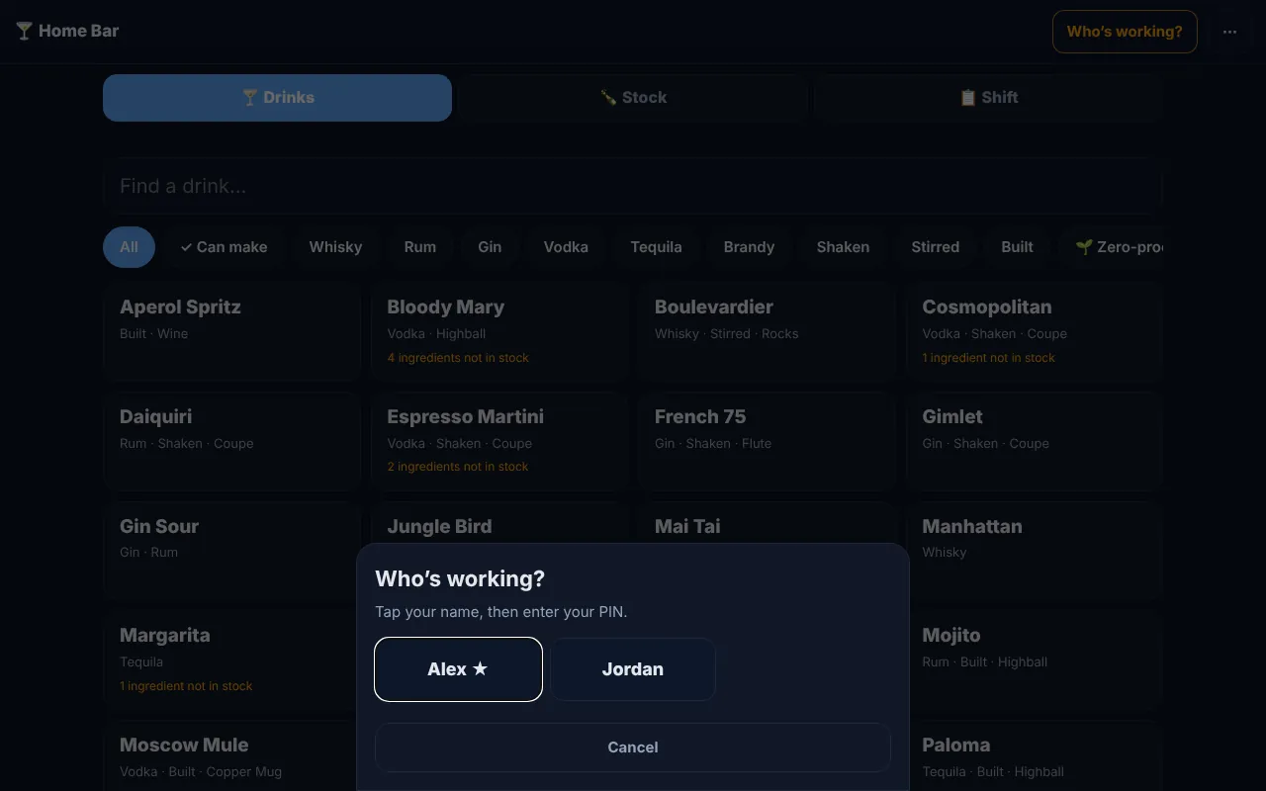Open the Espresso Martini drink card
1266x791 pixels.
(x=499, y=442)
